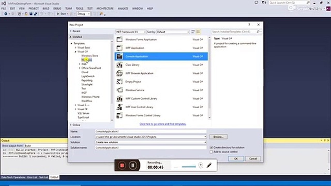Open the FILE menu
The width and height of the screenshot is (331, 186).
(x=4, y=9)
